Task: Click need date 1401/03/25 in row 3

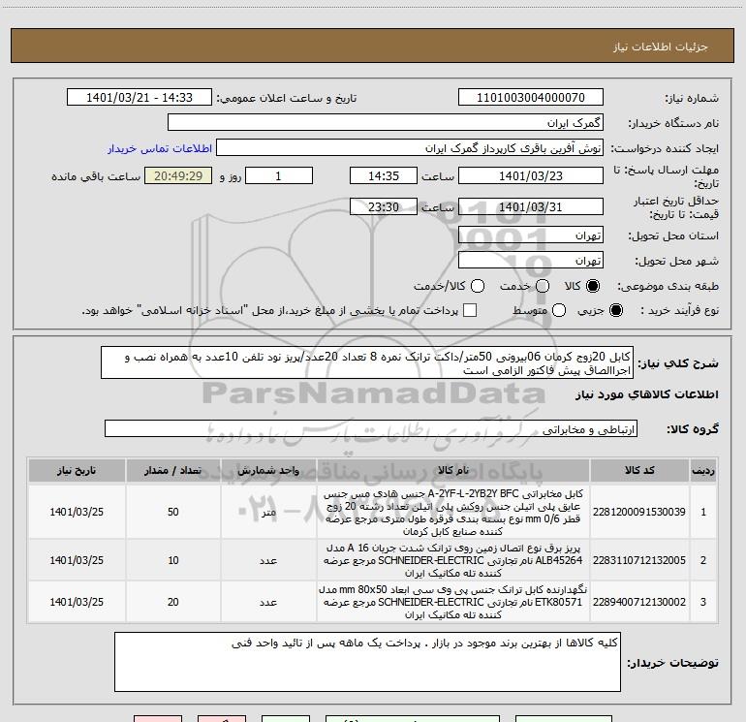Action: point(77,602)
